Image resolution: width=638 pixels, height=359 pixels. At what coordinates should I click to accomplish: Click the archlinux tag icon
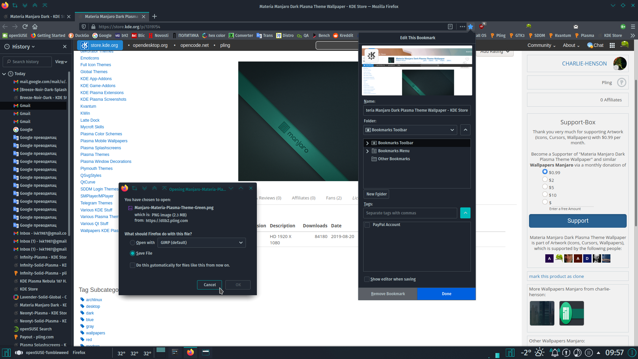[82, 299]
